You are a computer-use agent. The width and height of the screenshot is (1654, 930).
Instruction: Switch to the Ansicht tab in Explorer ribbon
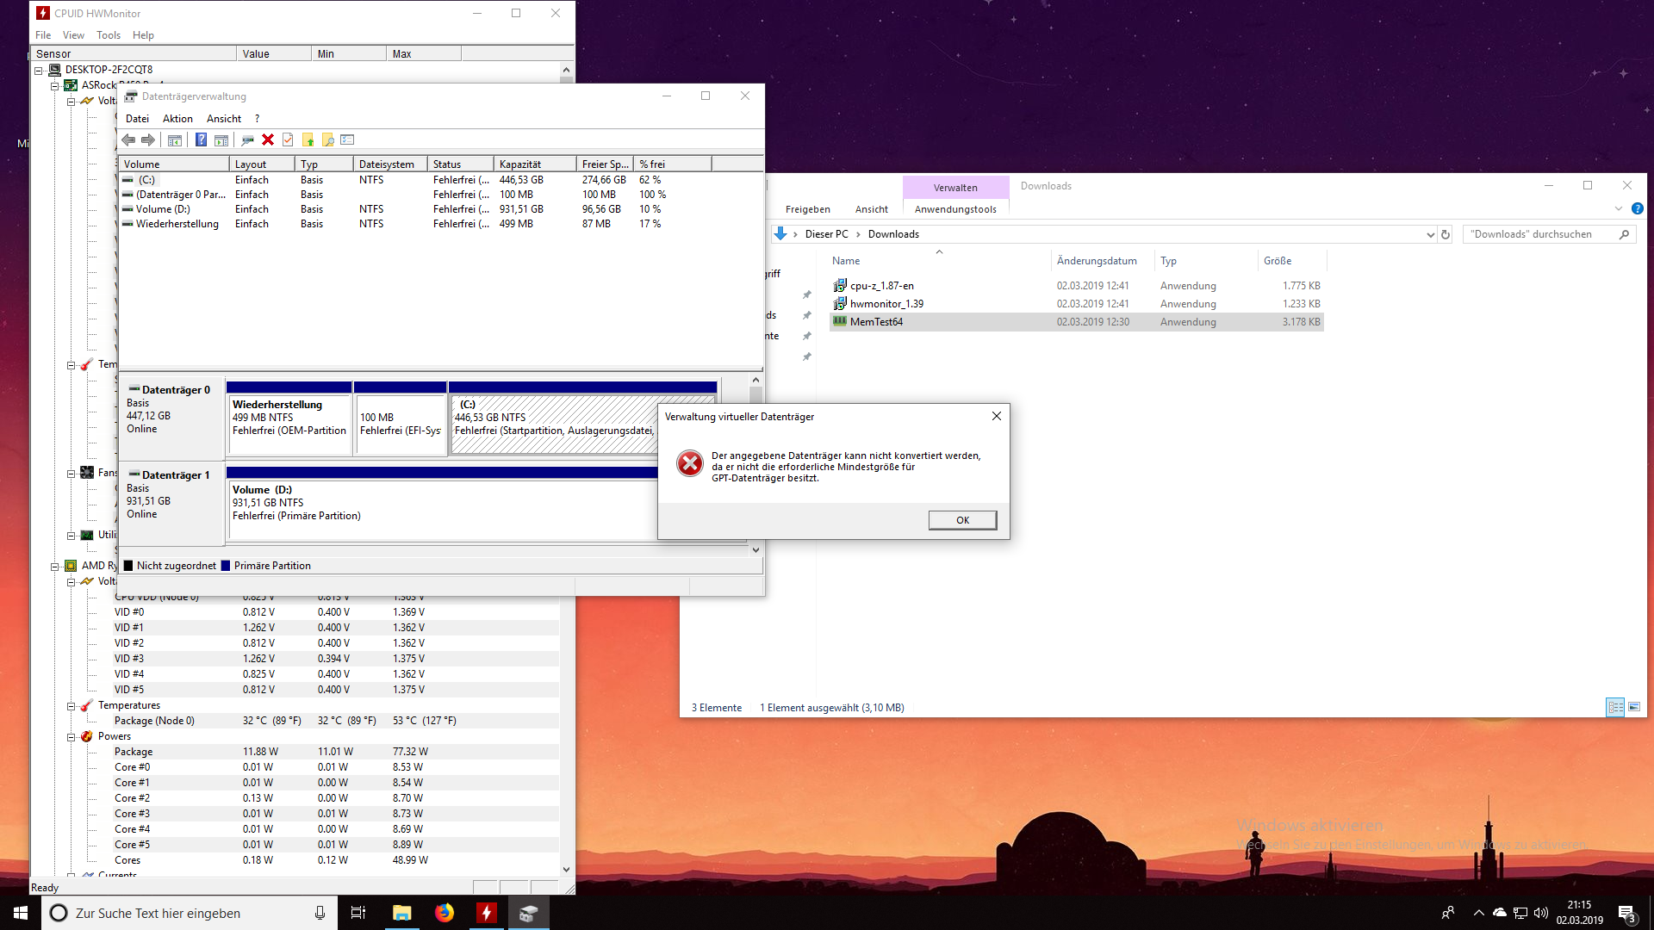tap(871, 208)
